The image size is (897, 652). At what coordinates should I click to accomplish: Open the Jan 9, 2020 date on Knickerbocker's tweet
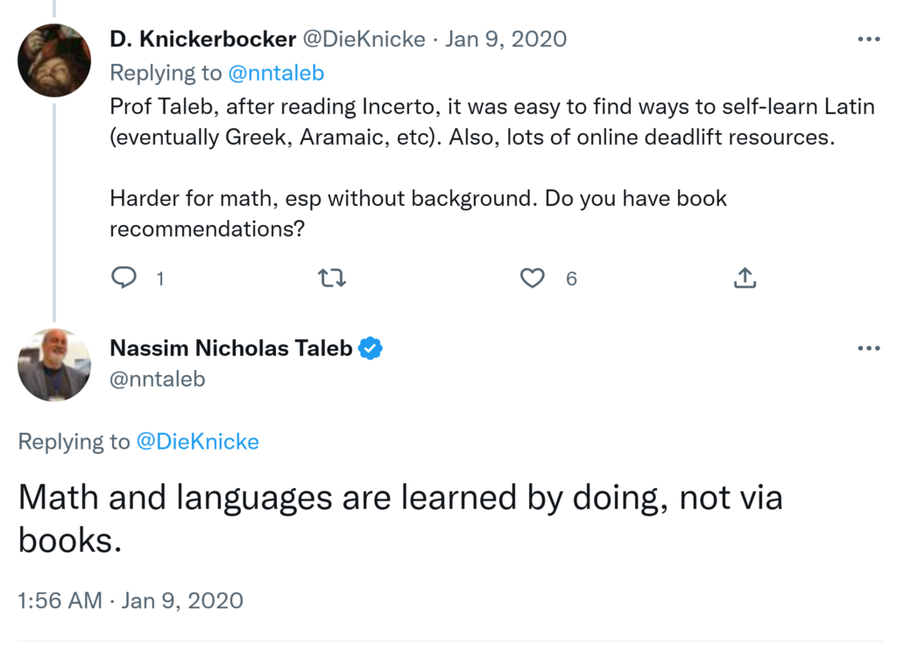pos(505,39)
